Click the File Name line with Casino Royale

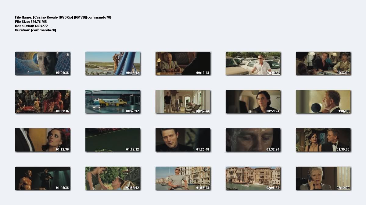coord(63,17)
